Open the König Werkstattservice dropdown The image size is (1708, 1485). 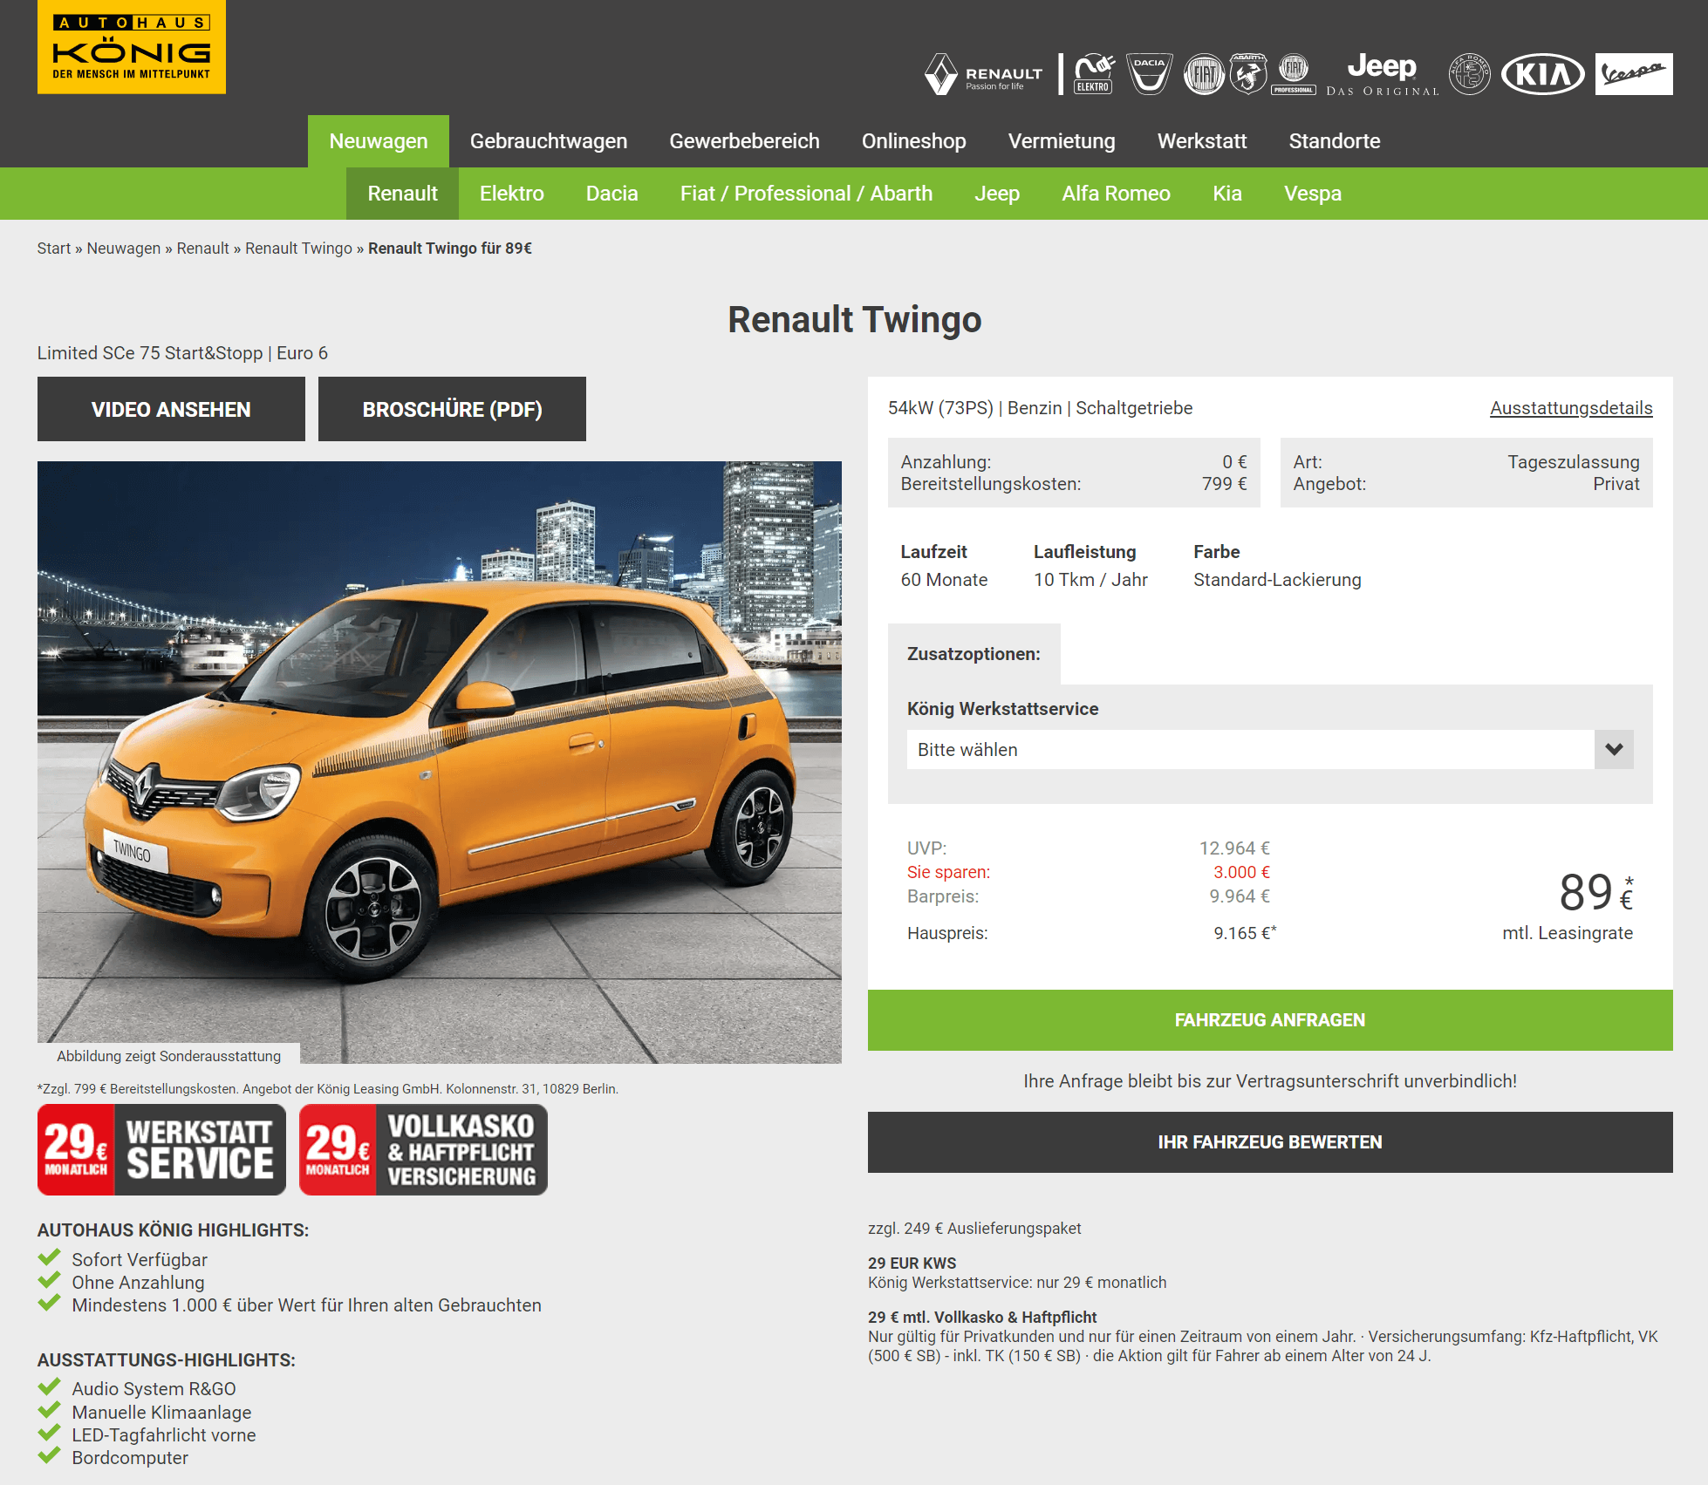tap(1269, 750)
